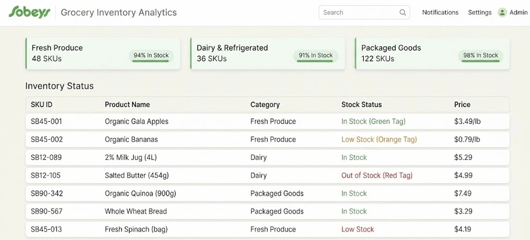Sort by the Price column header
Image resolution: width=530 pixels, height=240 pixels.
click(x=462, y=105)
